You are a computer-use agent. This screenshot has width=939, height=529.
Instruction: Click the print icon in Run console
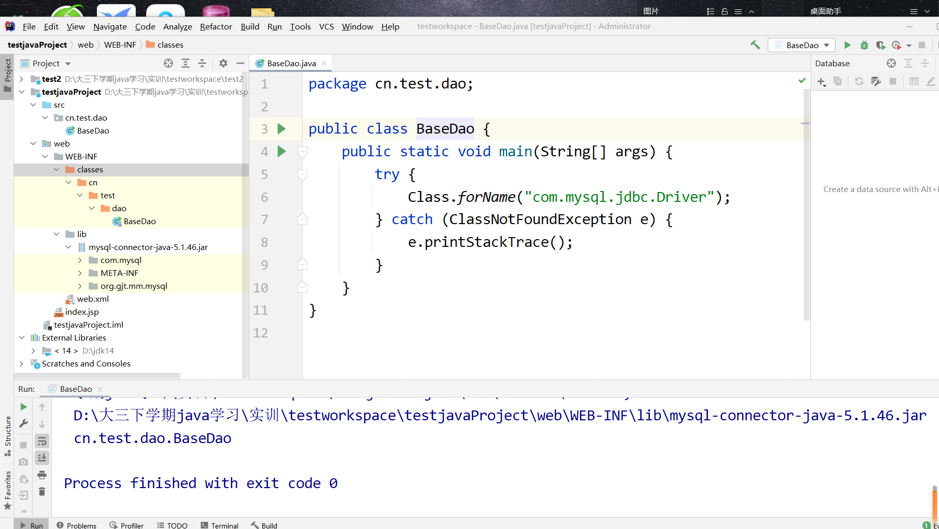42,475
